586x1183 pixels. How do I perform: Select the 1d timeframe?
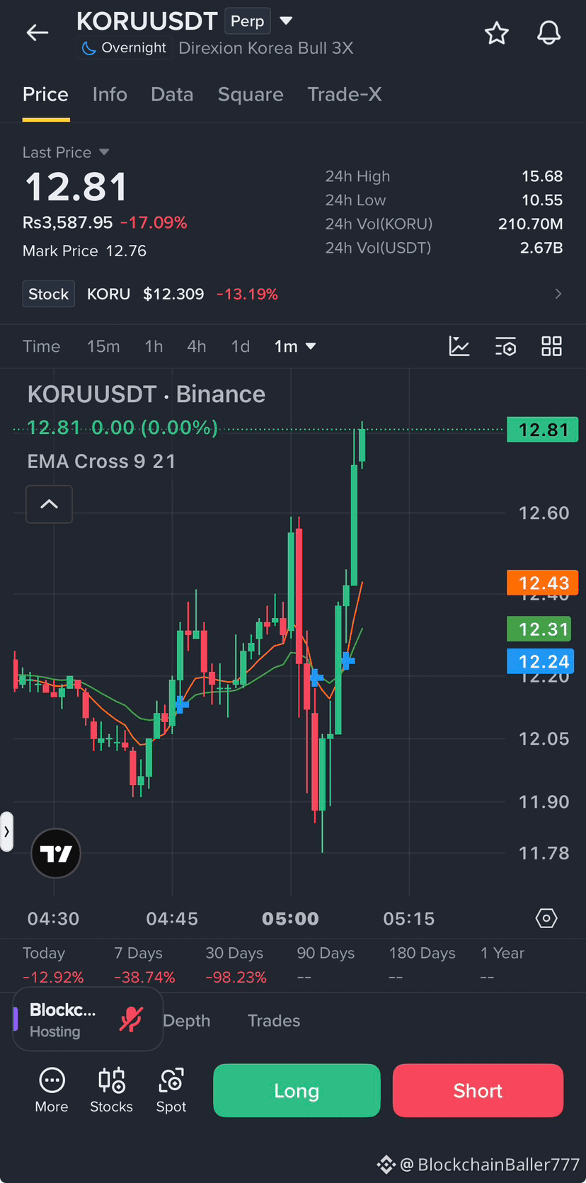point(241,346)
